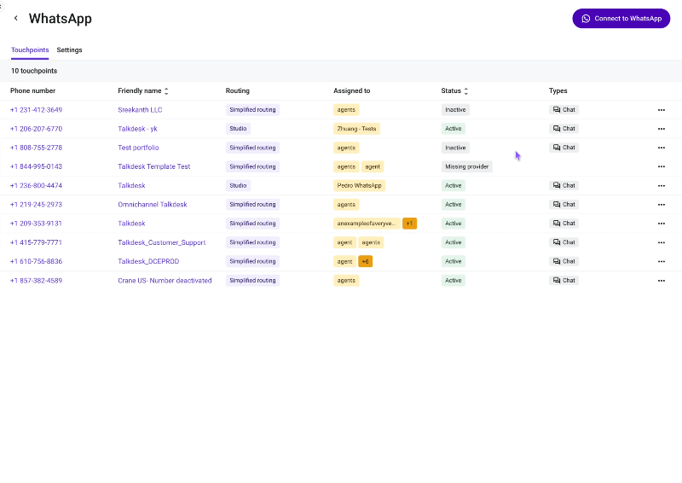682x483 pixels.
Task: Click the Types column header
Action: click(558, 90)
